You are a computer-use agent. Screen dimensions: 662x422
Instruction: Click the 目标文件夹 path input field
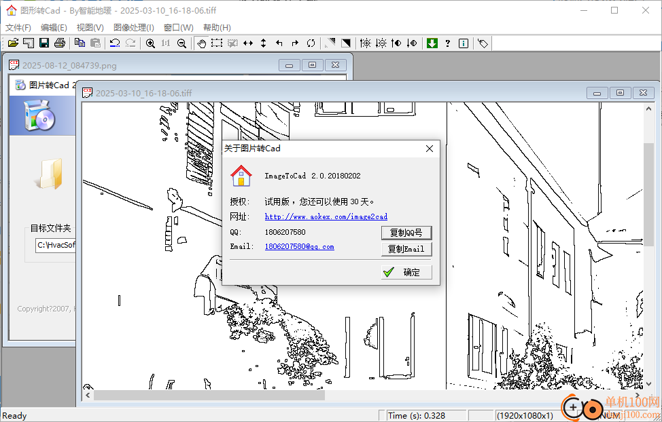pyautogui.click(x=55, y=245)
